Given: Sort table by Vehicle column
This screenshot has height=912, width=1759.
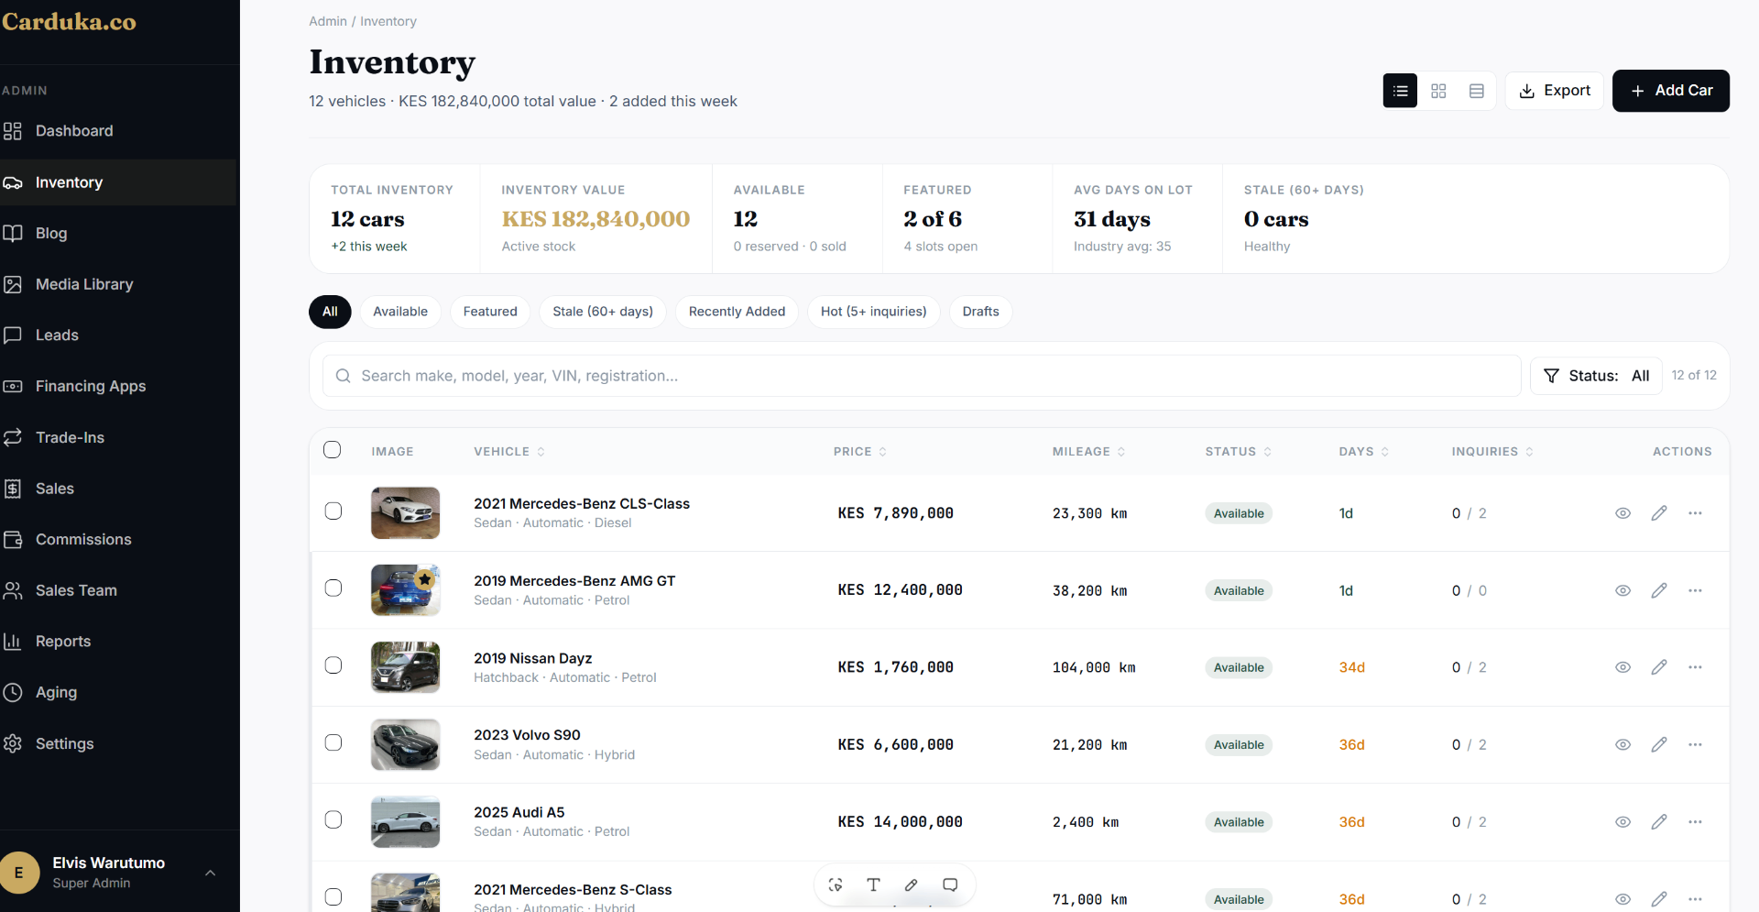Looking at the screenshot, I should tap(509, 452).
